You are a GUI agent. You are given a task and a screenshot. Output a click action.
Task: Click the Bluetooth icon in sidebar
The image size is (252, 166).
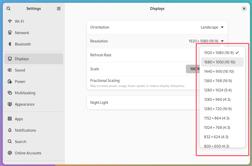10,44
